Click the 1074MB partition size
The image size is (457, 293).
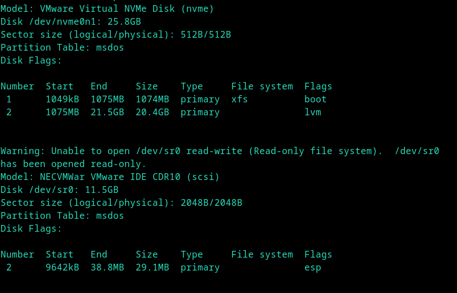point(152,100)
